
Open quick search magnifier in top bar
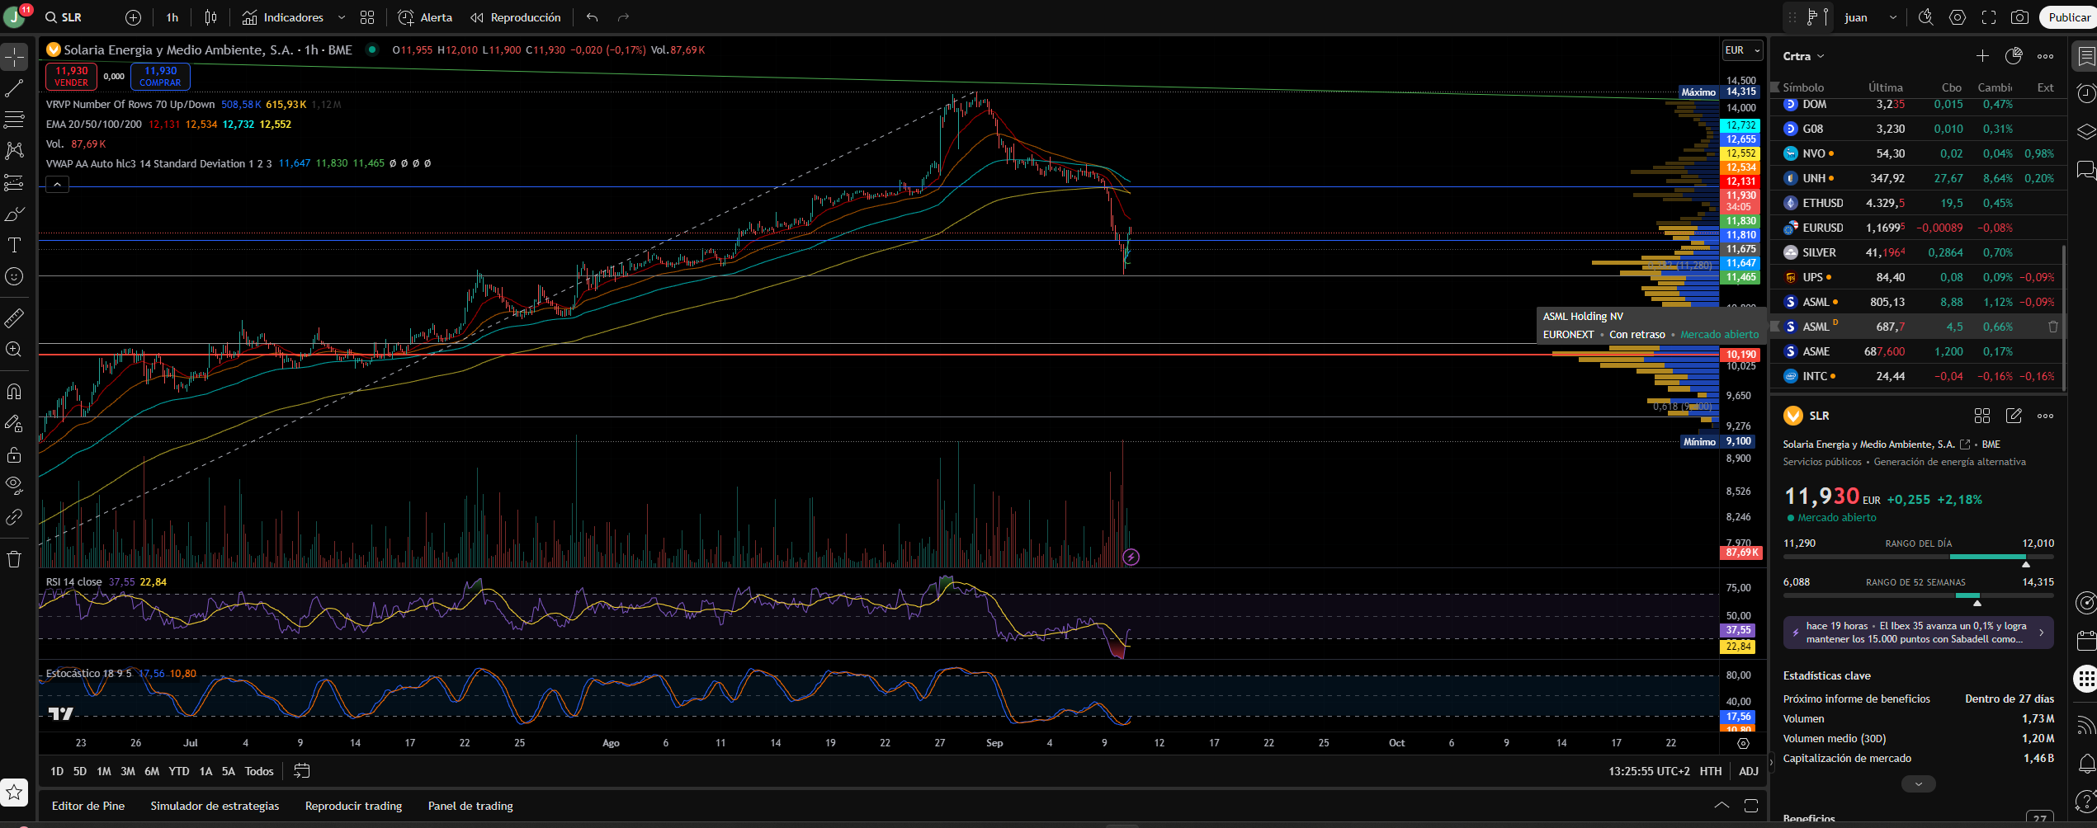(x=1926, y=17)
